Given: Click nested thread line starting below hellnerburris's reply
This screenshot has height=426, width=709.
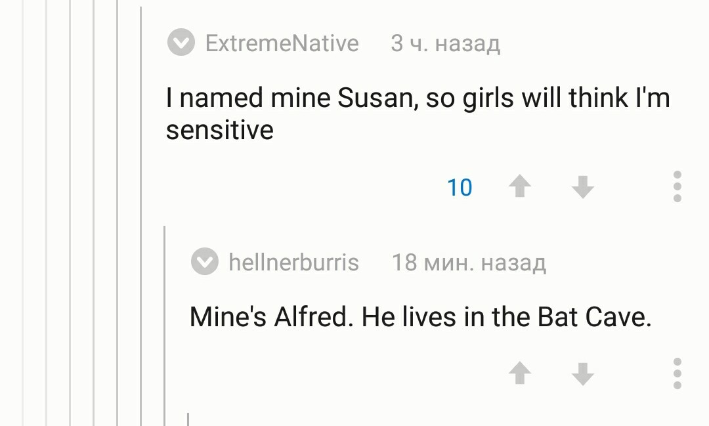Looking at the screenshot, I should pos(188,419).
